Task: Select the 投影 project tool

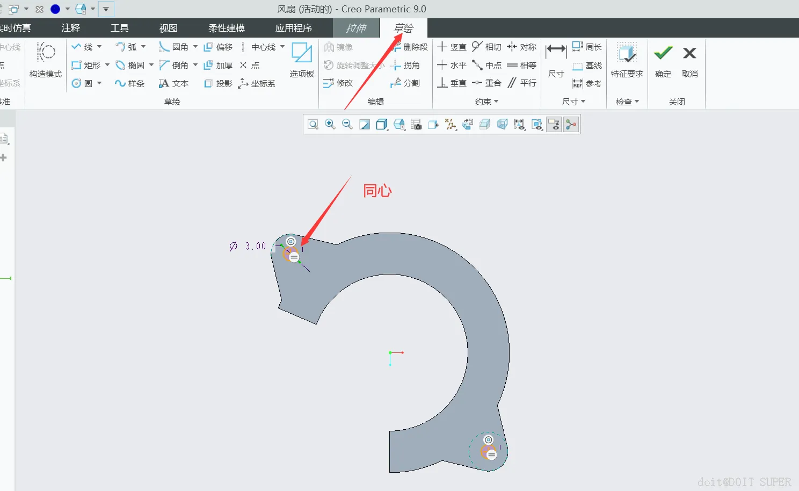Action: pyautogui.click(x=218, y=83)
